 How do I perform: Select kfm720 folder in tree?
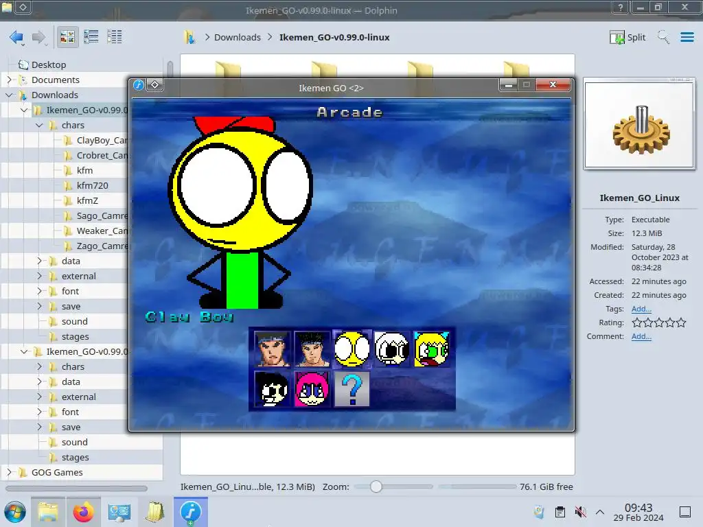click(x=92, y=185)
